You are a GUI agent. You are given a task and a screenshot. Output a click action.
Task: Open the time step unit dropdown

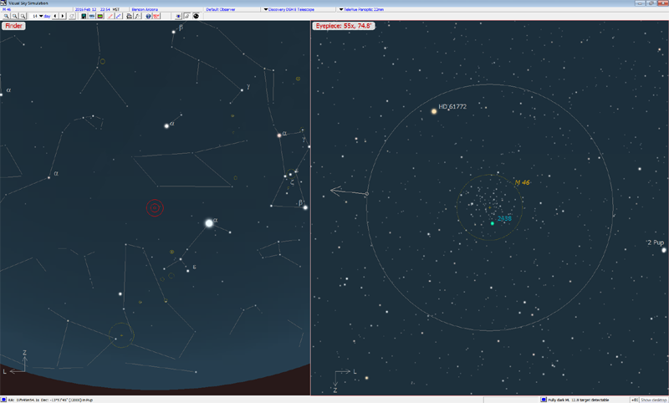pos(40,16)
